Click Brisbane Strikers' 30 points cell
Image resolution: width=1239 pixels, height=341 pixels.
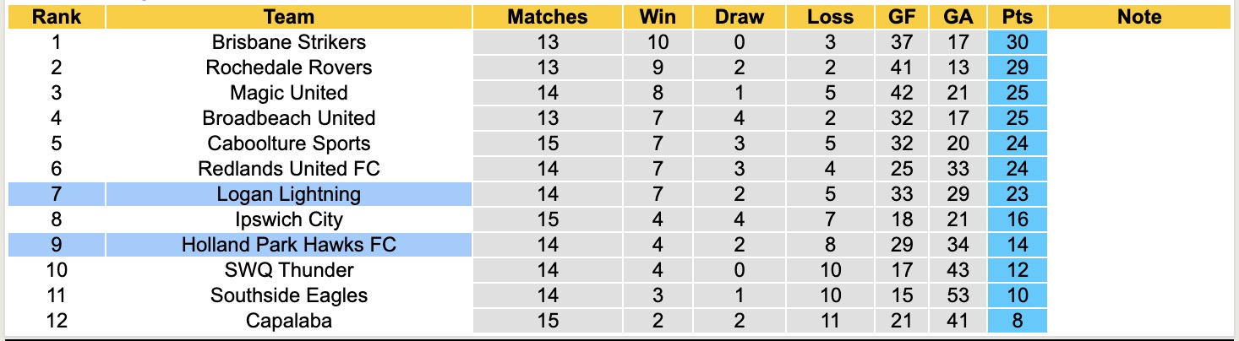tap(1018, 42)
